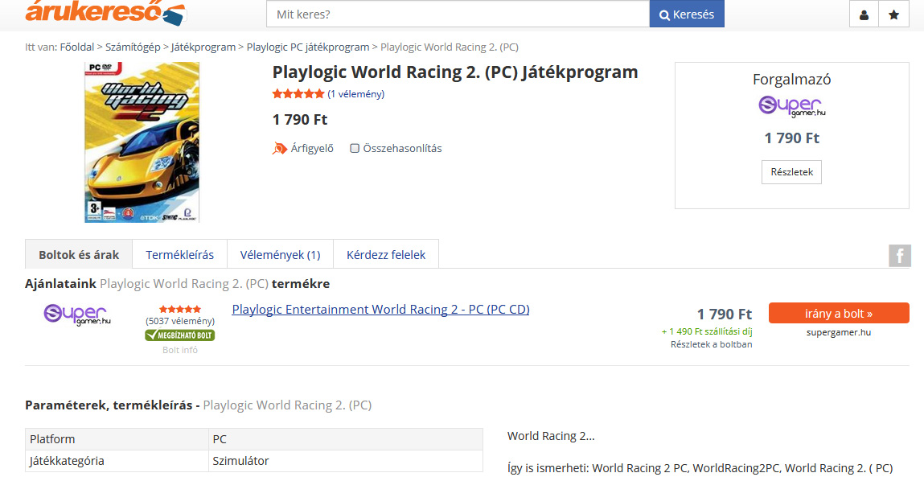This screenshot has height=477, width=924.
Task: Click the Árfigyelő link text
Action: [x=312, y=149]
